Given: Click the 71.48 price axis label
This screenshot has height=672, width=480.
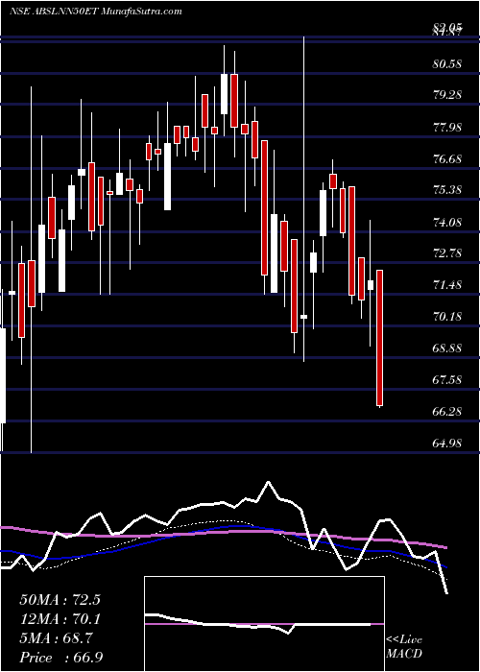Looking at the screenshot, I should (x=448, y=285).
